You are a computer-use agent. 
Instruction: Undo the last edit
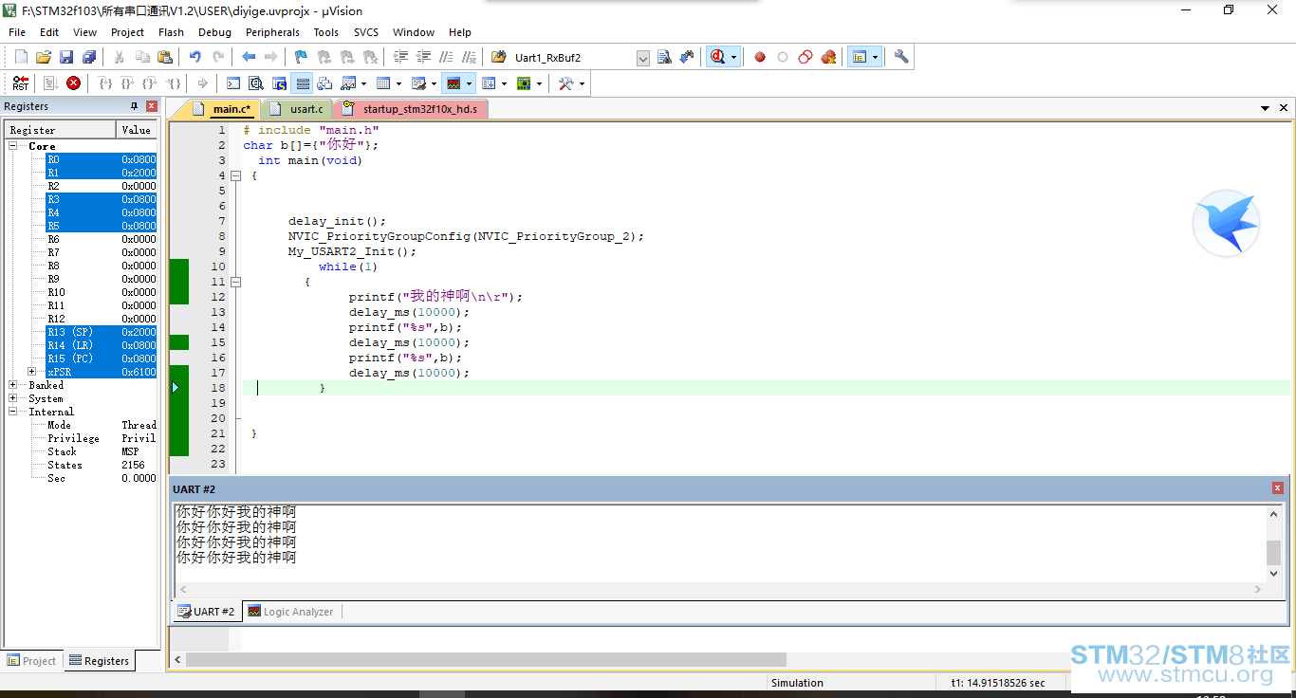click(x=195, y=57)
